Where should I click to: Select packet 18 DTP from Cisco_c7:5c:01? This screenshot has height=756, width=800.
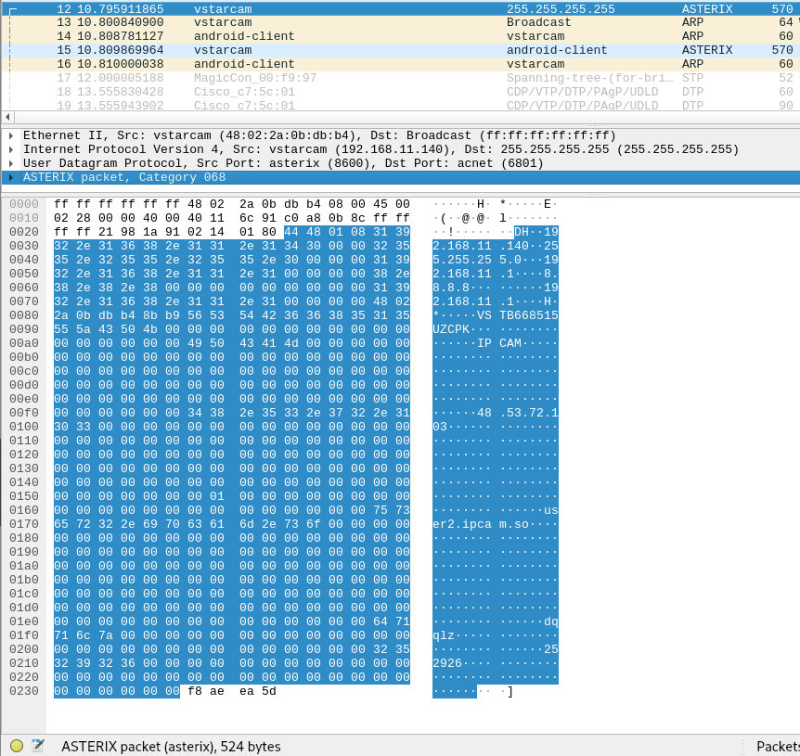[x=400, y=92]
